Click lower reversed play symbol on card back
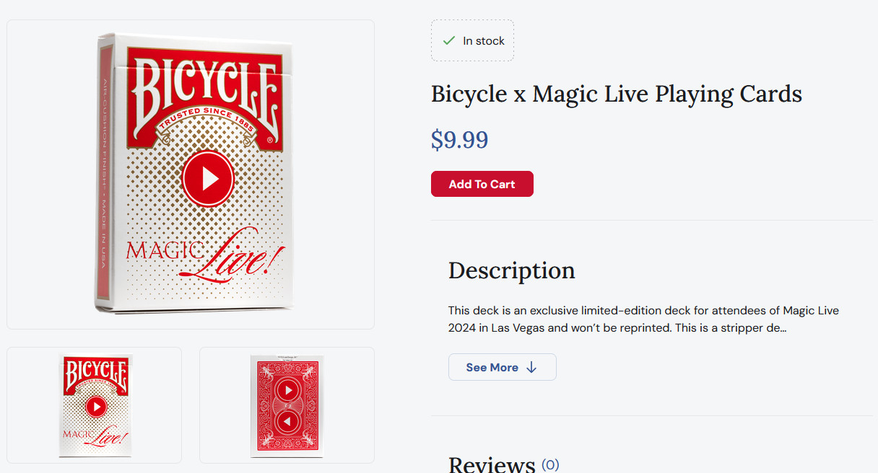 287,421
